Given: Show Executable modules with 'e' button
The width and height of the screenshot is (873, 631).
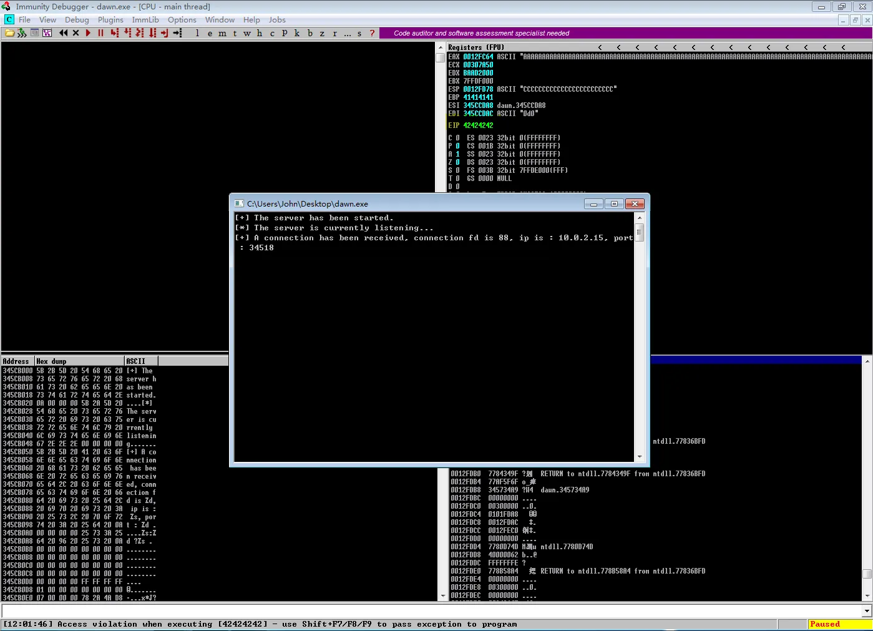Looking at the screenshot, I should click(210, 33).
